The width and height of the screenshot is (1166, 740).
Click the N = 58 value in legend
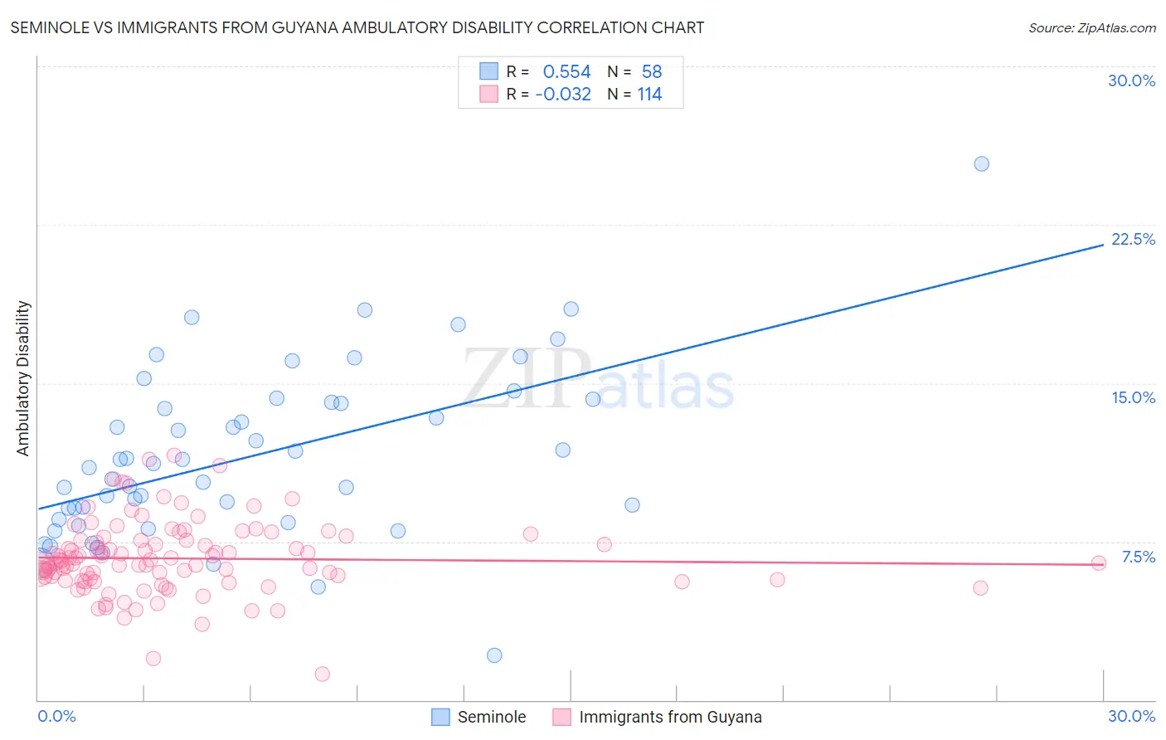coord(634,71)
